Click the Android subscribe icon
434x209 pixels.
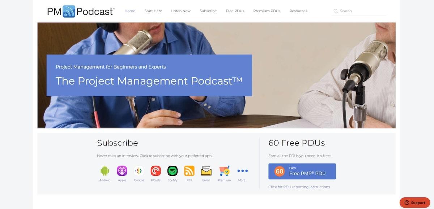pos(105,171)
